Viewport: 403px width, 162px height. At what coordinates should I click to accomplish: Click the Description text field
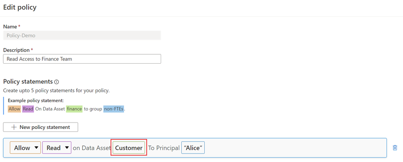point(82,59)
